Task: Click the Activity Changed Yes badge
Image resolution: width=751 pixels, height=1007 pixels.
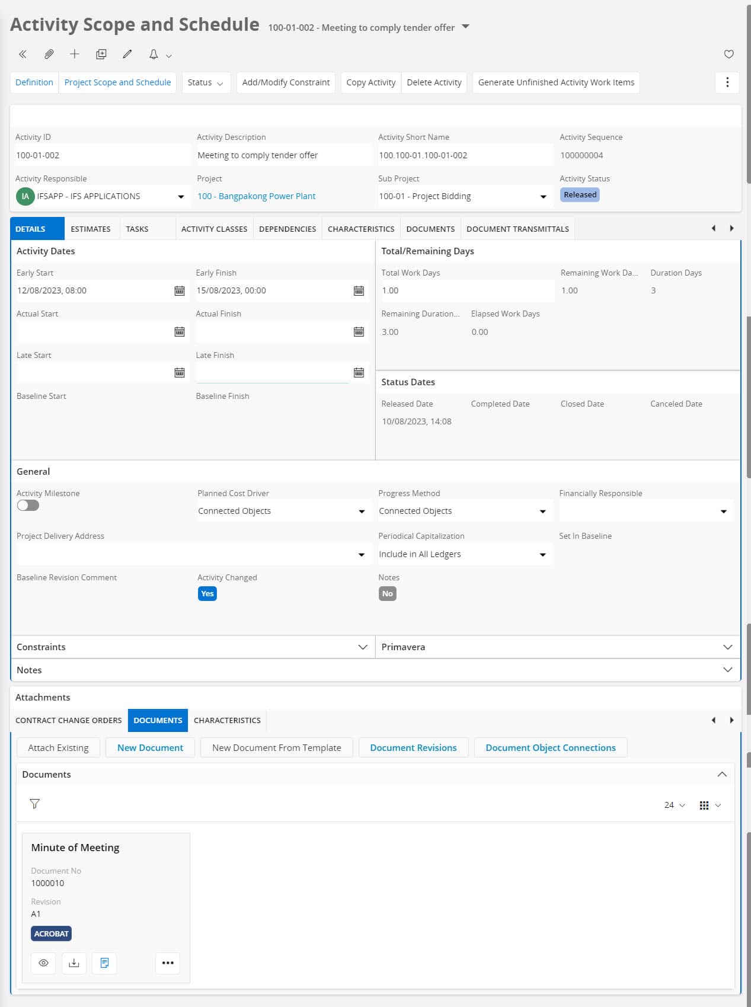Action: pos(207,594)
